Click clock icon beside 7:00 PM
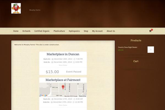Viewport: 165px width, 110px height. (x=75, y=59)
